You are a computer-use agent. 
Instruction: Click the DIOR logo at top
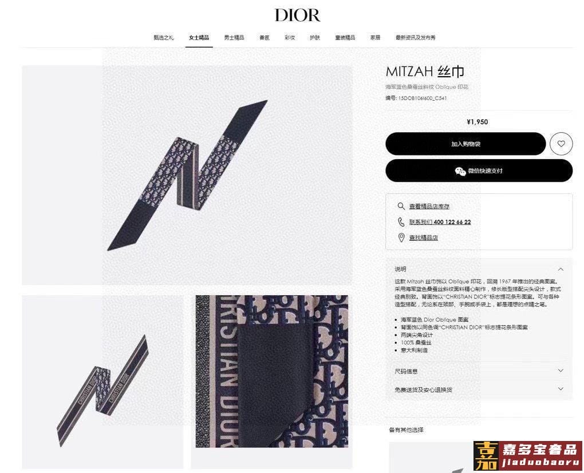(297, 15)
